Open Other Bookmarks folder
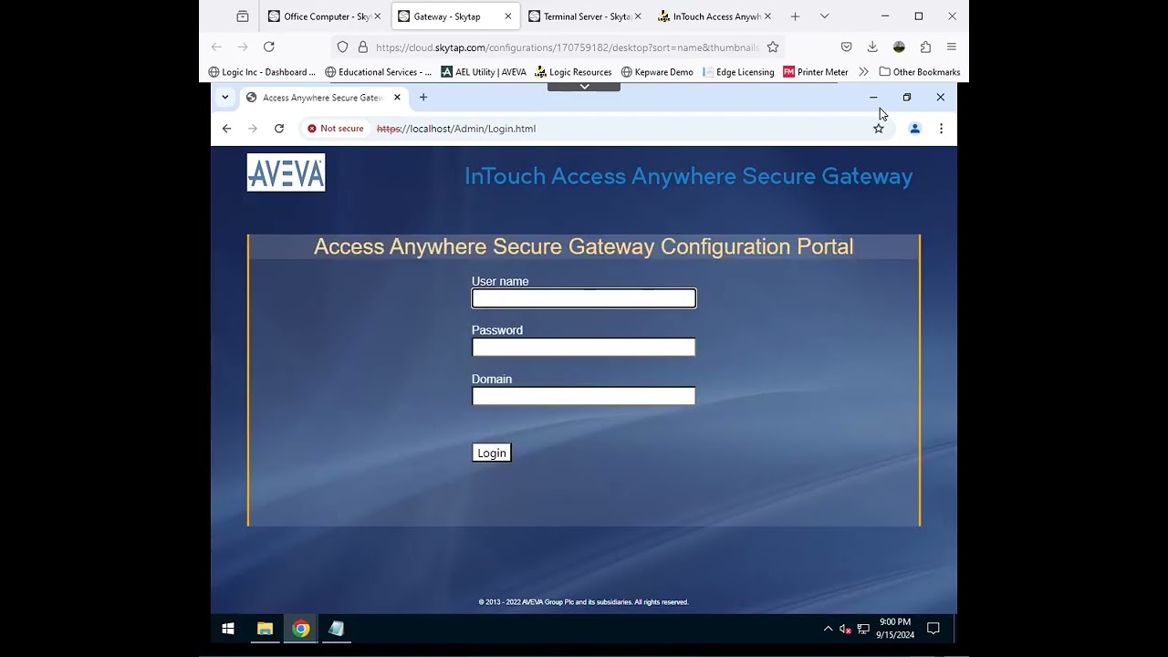This screenshot has height=657, width=1168. coord(920,72)
